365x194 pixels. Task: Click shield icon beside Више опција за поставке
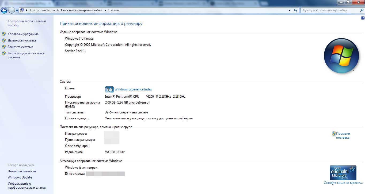tap(4, 53)
